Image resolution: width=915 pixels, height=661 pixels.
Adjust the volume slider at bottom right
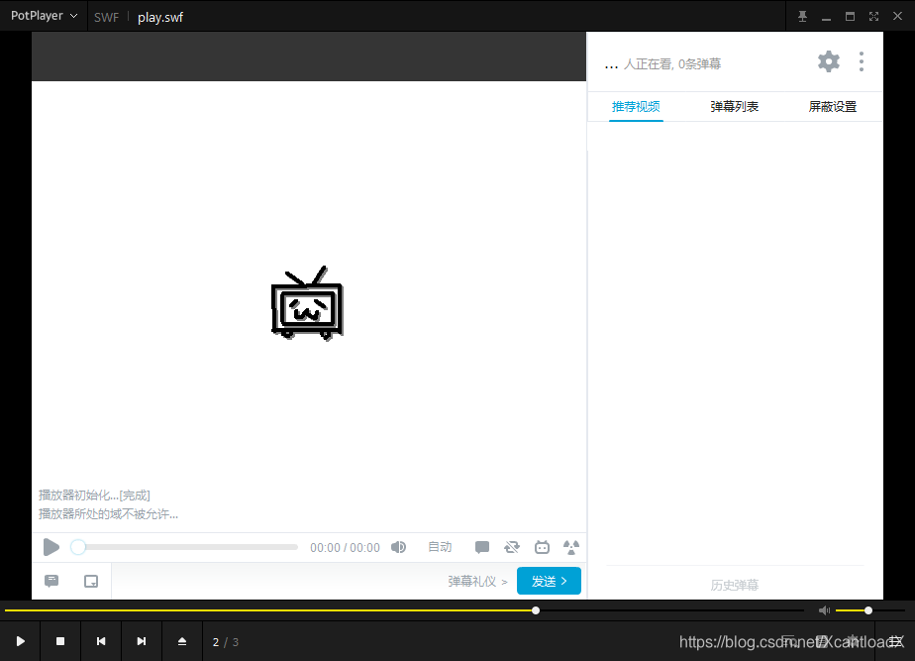[866, 610]
